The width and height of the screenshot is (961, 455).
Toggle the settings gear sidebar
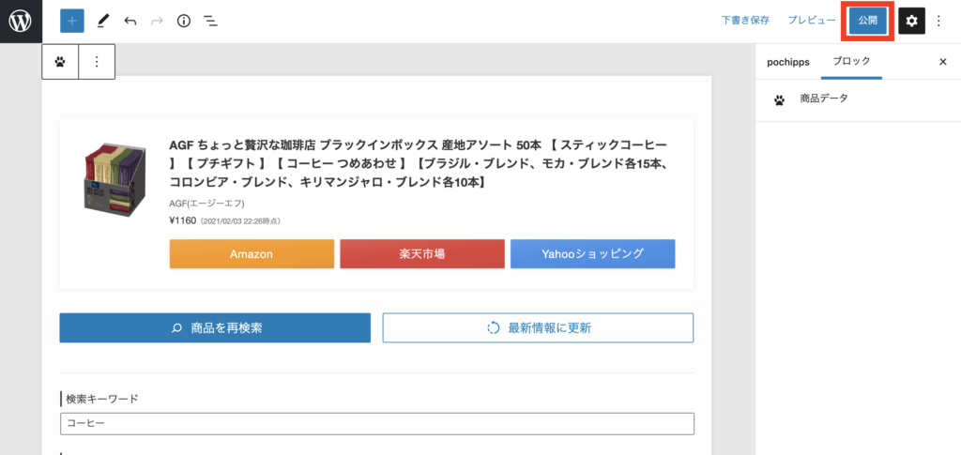coord(911,22)
